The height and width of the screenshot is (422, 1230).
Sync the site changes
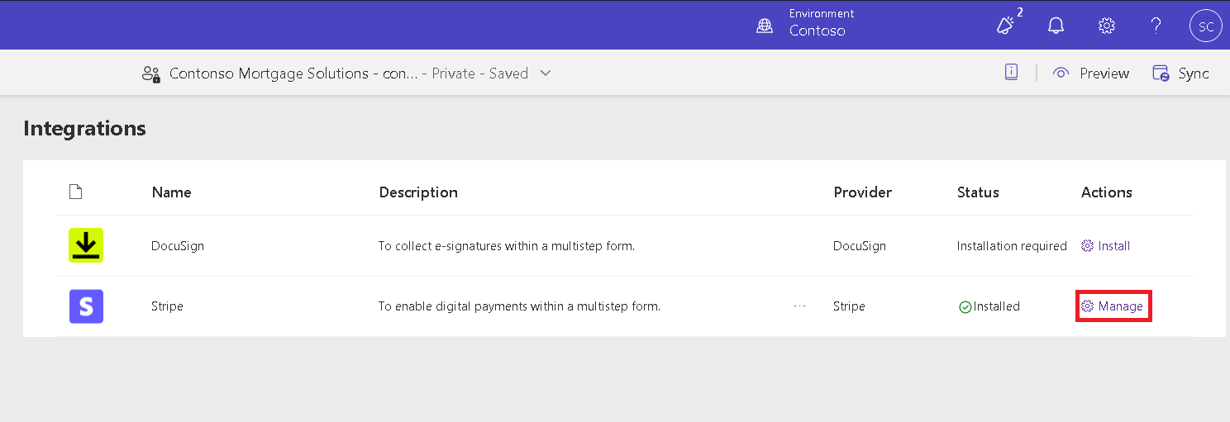coord(1181,73)
